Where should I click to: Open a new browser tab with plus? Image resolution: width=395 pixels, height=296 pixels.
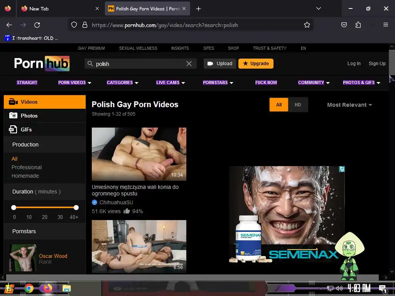point(199,9)
